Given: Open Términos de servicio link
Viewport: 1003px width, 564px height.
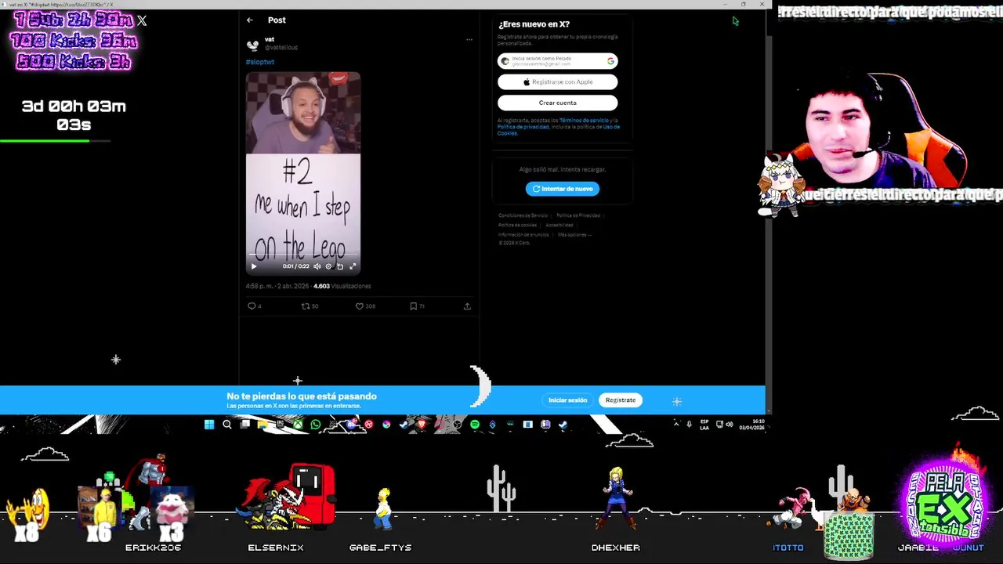Looking at the screenshot, I should [584, 121].
